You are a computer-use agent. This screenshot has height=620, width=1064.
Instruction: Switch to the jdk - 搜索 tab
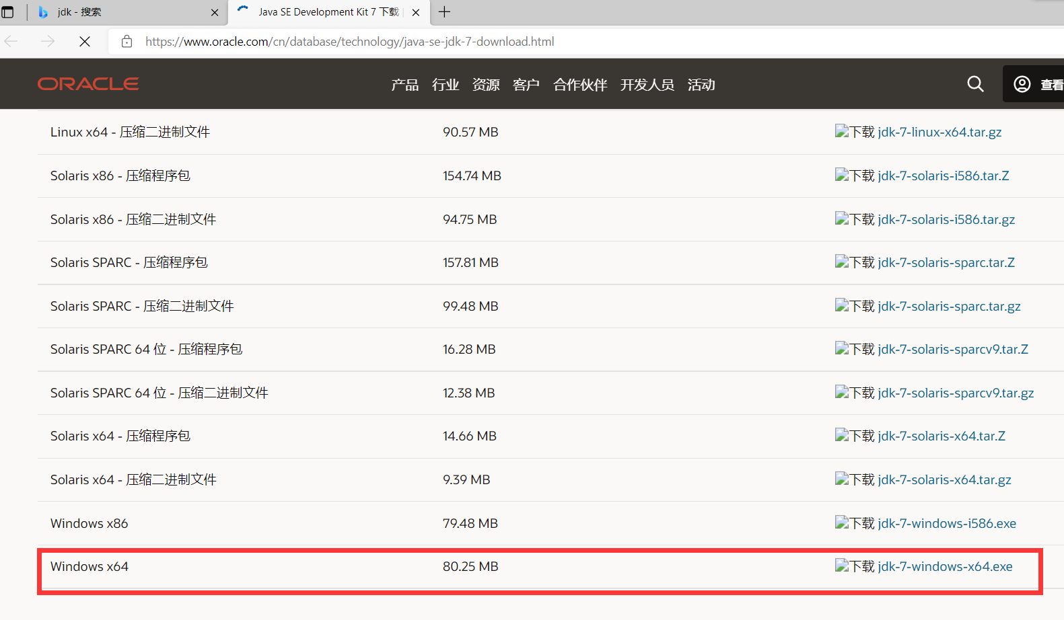128,12
